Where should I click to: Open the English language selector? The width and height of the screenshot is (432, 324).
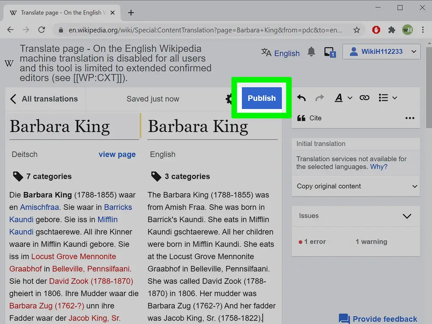click(x=281, y=53)
